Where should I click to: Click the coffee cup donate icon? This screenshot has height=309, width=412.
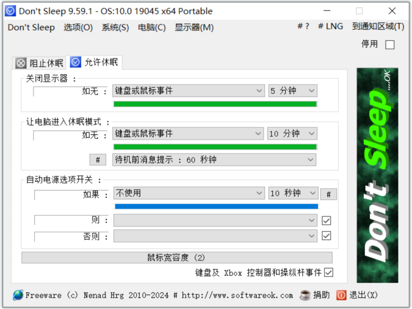(x=305, y=295)
